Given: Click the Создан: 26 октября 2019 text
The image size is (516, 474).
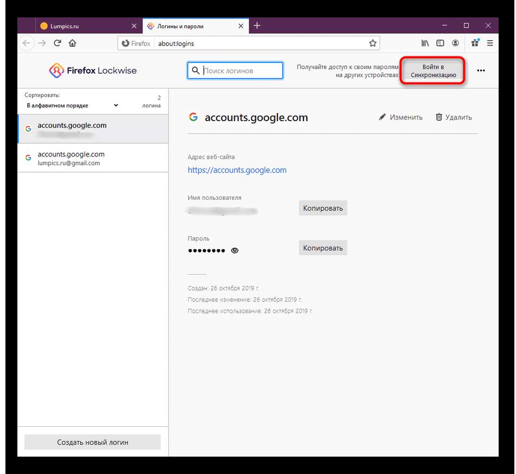Looking at the screenshot, I should coord(223,288).
